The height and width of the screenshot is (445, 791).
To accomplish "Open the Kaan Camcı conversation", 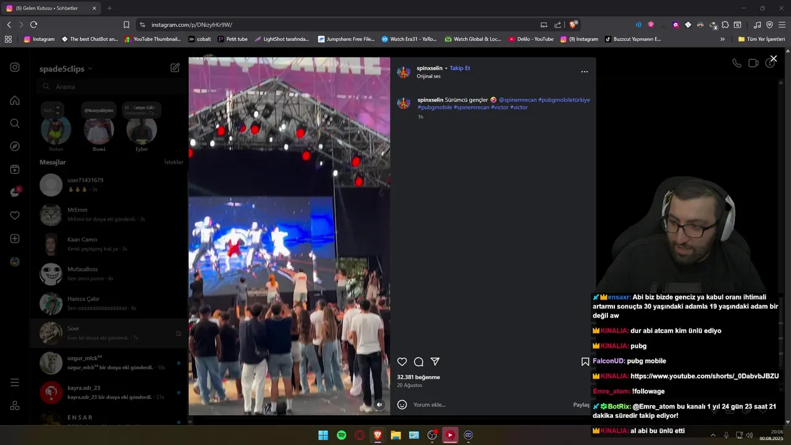I will (108, 244).
